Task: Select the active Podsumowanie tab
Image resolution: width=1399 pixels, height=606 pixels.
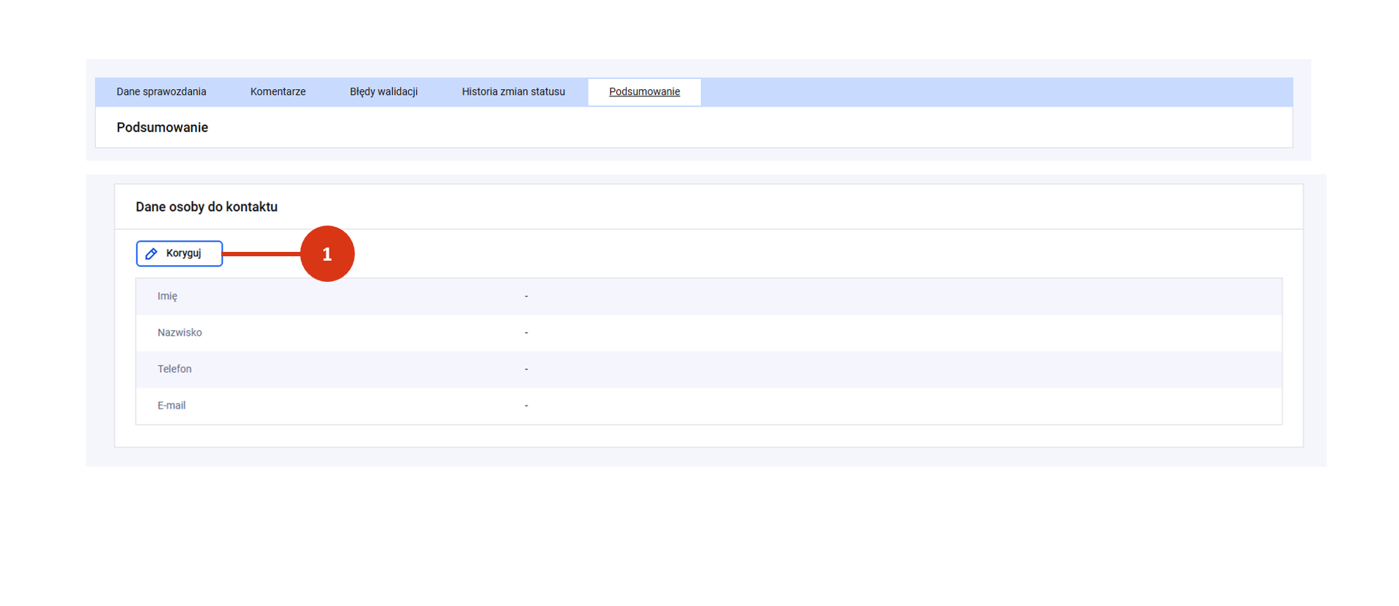Action: click(644, 92)
